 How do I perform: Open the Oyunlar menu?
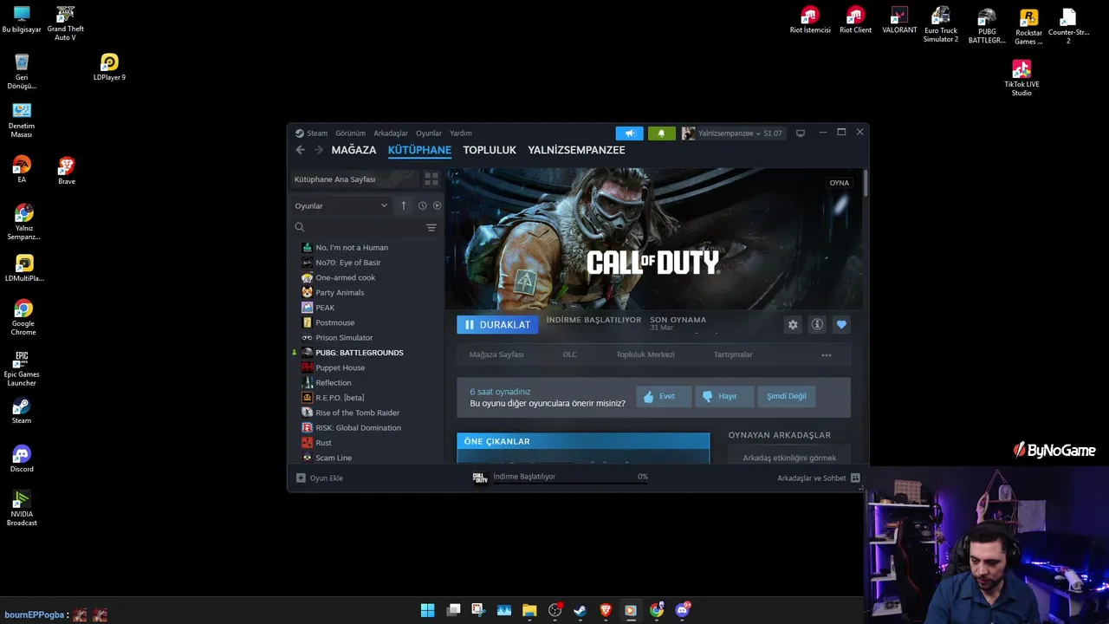[x=429, y=133]
